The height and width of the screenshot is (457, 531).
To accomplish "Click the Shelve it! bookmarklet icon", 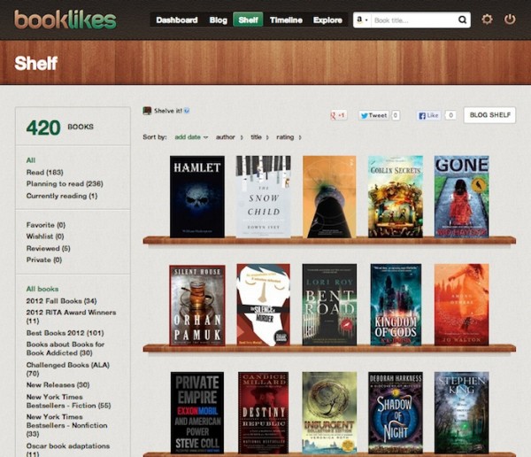I will point(147,111).
